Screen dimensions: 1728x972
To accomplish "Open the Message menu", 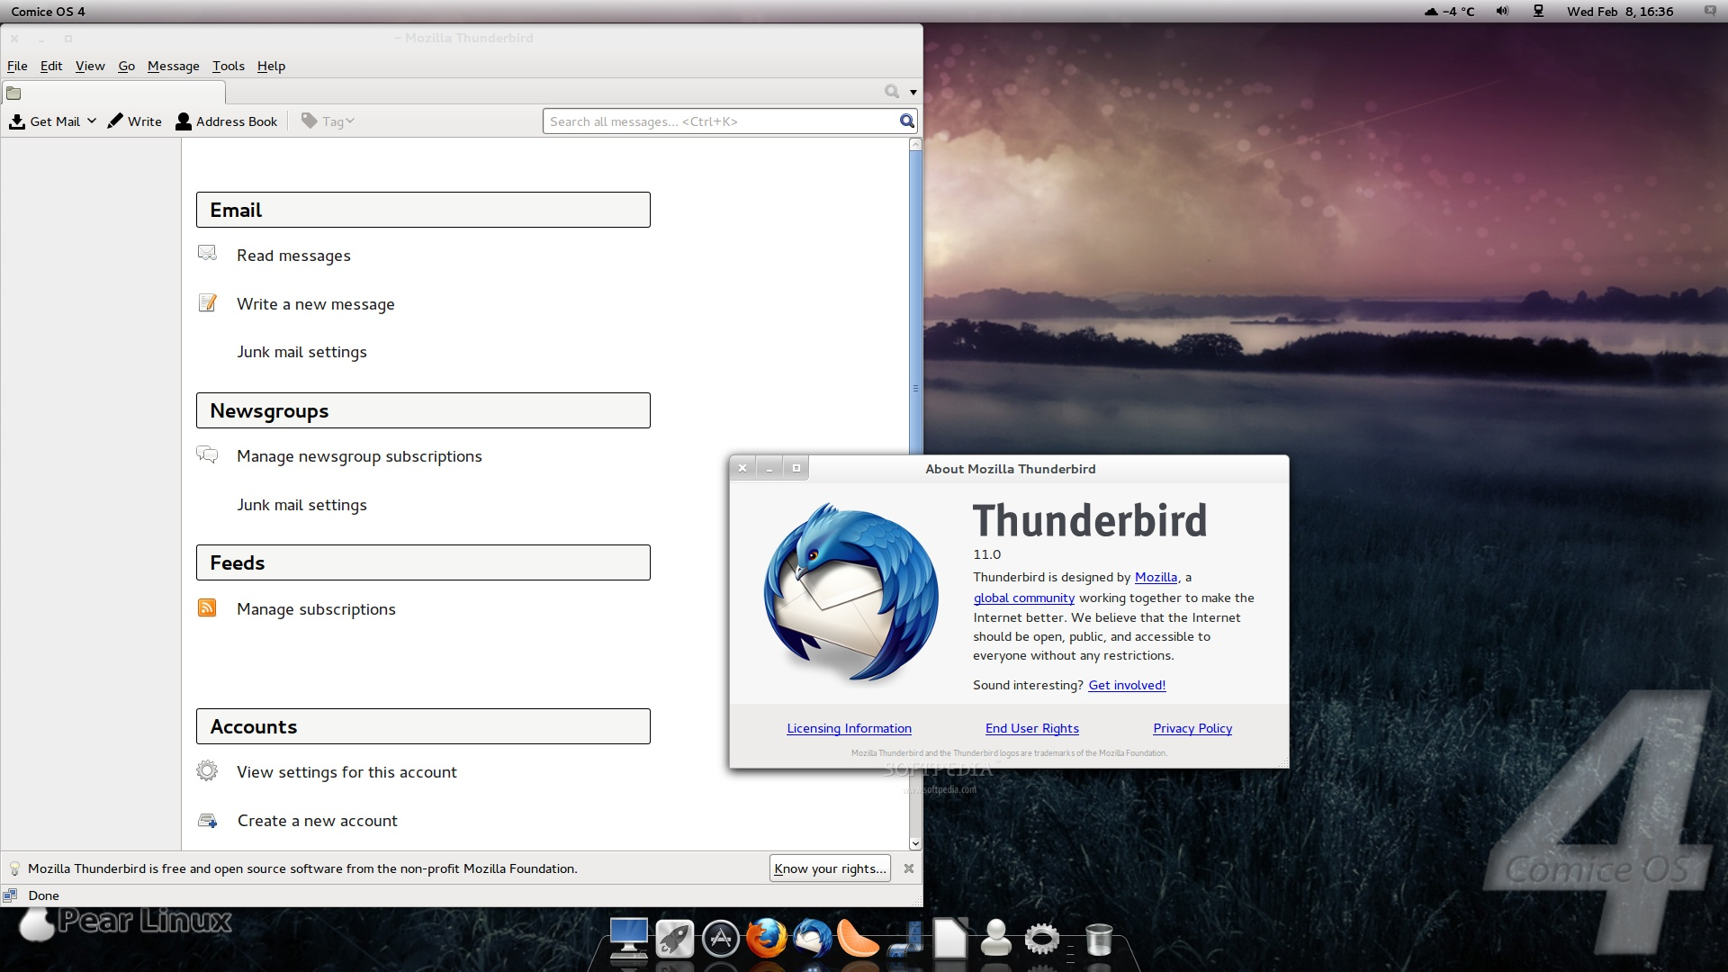I will point(173,66).
